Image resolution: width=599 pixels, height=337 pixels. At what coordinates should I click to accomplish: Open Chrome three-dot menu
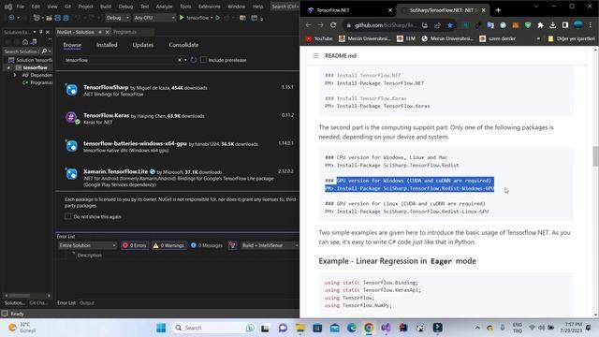[x=591, y=25]
